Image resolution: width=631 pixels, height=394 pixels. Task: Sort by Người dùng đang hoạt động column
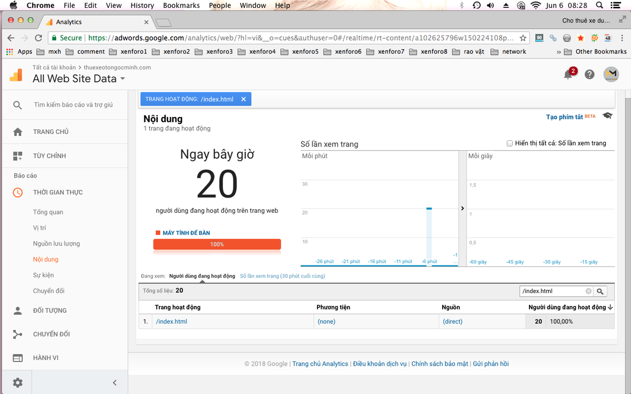571,307
